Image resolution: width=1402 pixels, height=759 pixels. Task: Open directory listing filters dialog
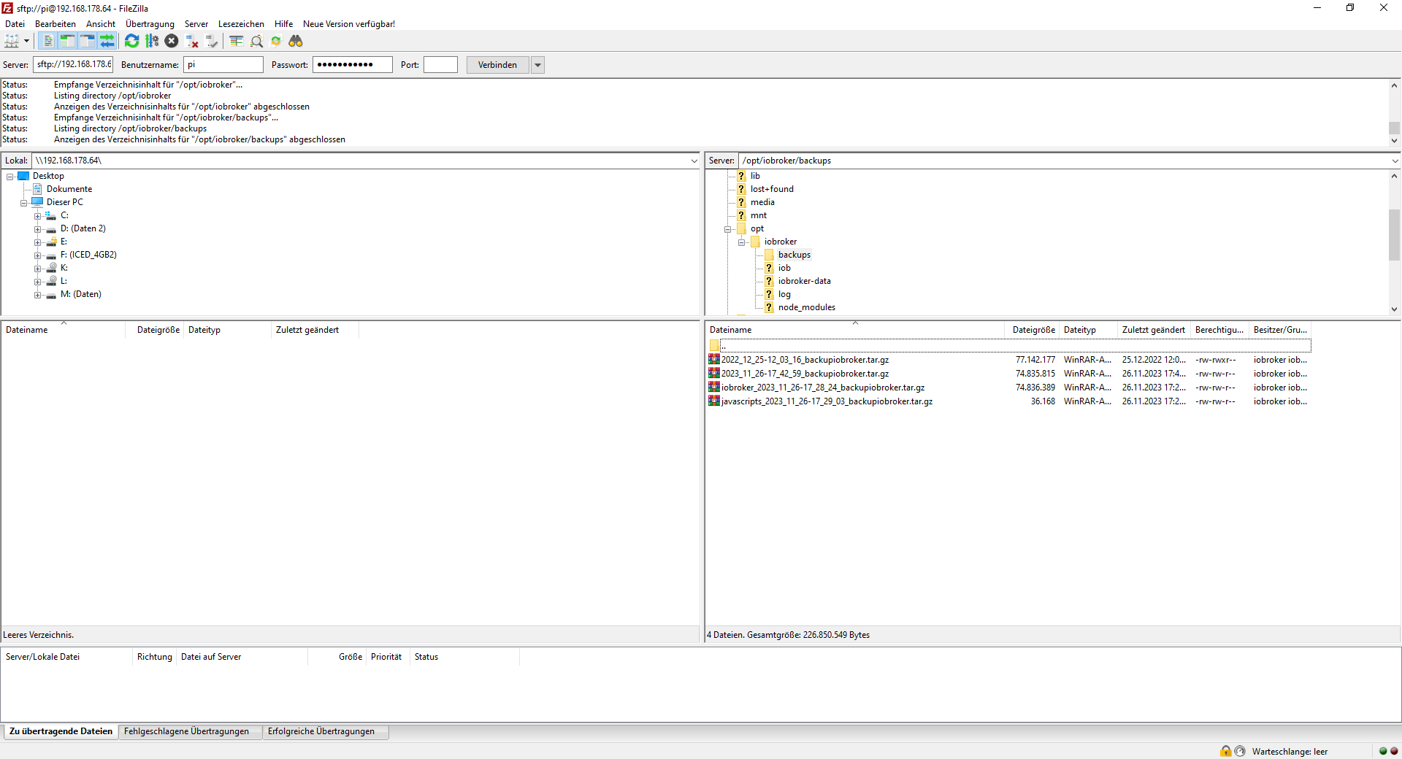coord(236,42)
